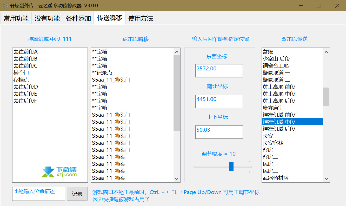
Task: Click scroll-down arrow of teleport-point list
Action: 177,179
